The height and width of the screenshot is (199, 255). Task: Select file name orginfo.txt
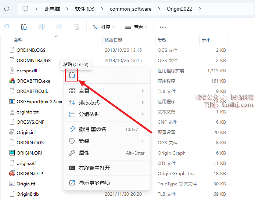pyautogui.click(x=28, y=112)
